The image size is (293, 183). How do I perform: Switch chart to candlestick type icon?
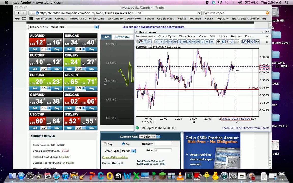point(141,42)
